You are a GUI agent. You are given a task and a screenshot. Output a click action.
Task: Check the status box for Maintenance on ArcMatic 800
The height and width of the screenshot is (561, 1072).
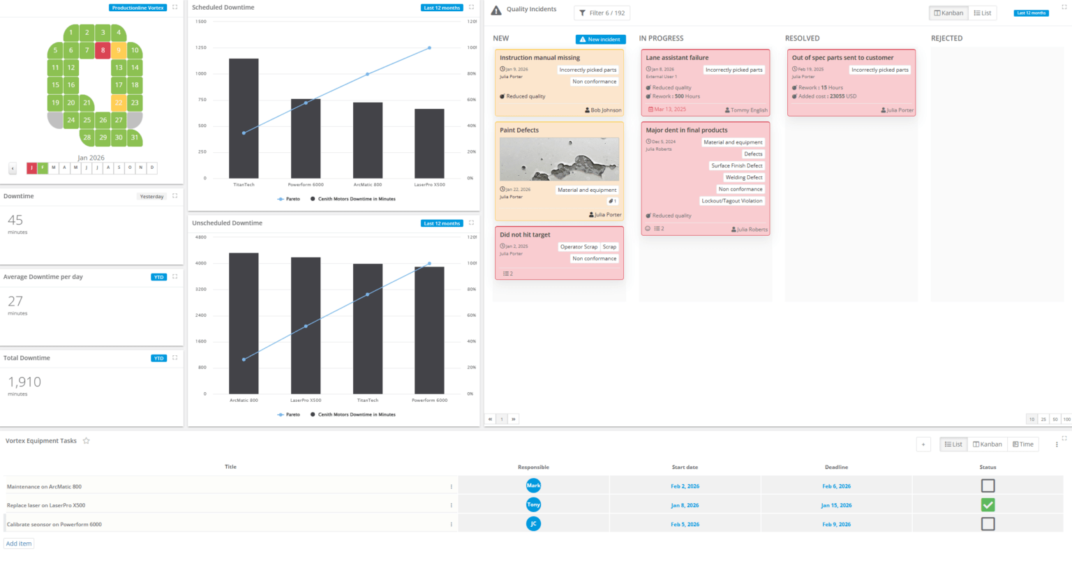pyautogui.click(x=988, y=486)
